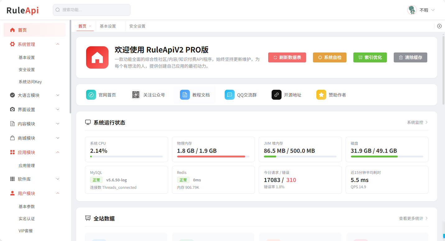Open the 系统监控 link
This screenshot has height=241, width=445.
click(x=417, y=123)
